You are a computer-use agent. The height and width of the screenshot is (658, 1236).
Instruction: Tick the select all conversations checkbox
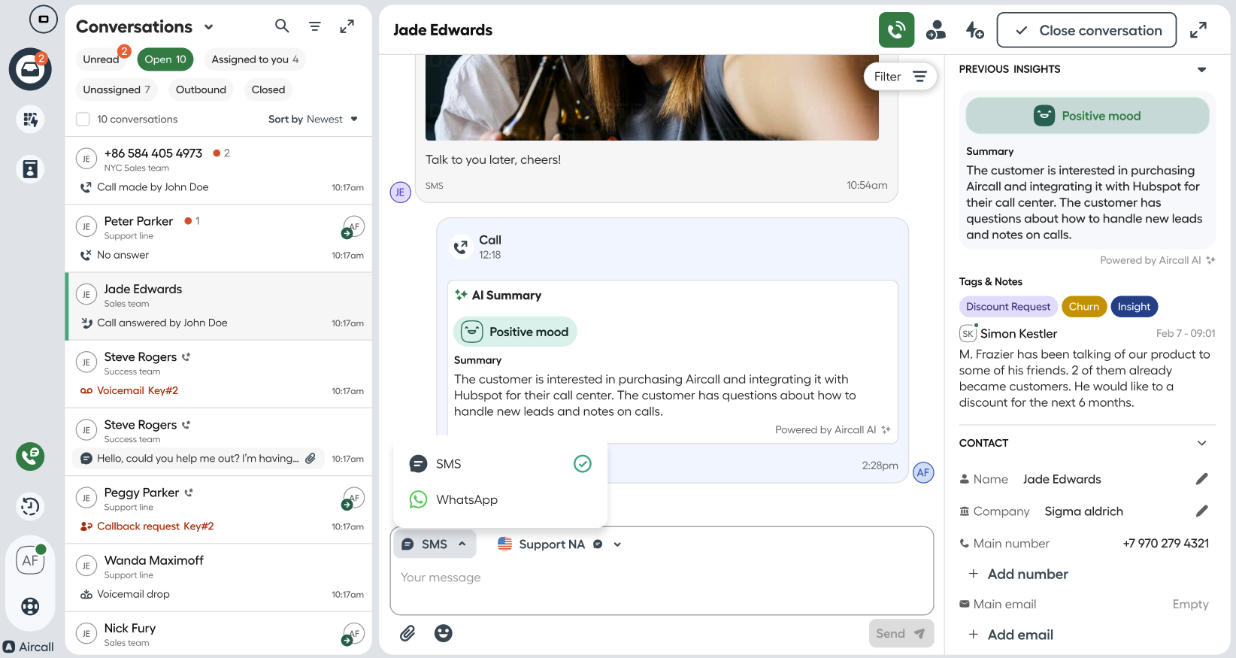point(83,119)
